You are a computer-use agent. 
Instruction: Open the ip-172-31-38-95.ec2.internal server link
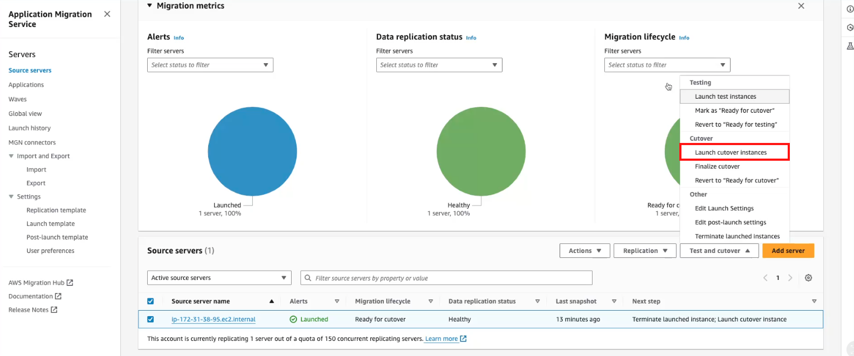point(213,319)
